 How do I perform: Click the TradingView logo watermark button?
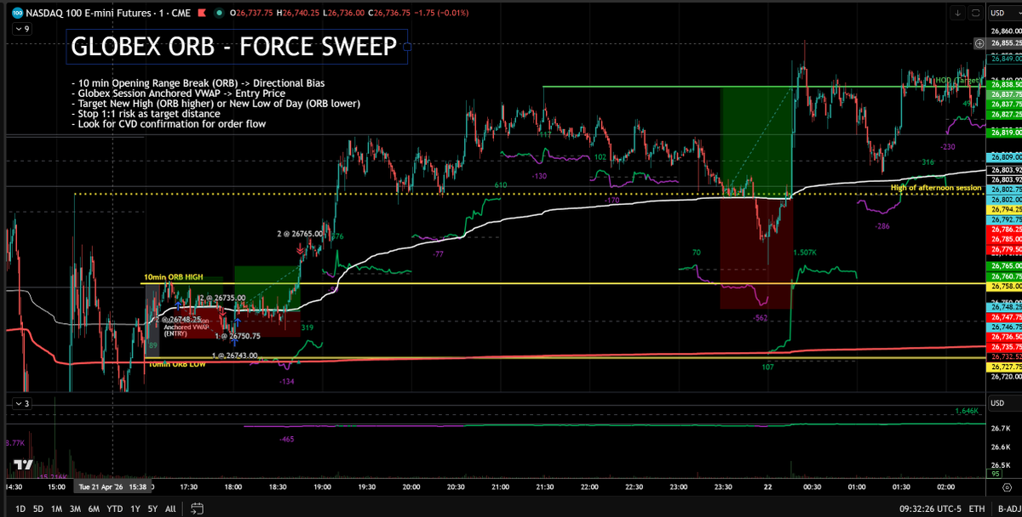24,465
